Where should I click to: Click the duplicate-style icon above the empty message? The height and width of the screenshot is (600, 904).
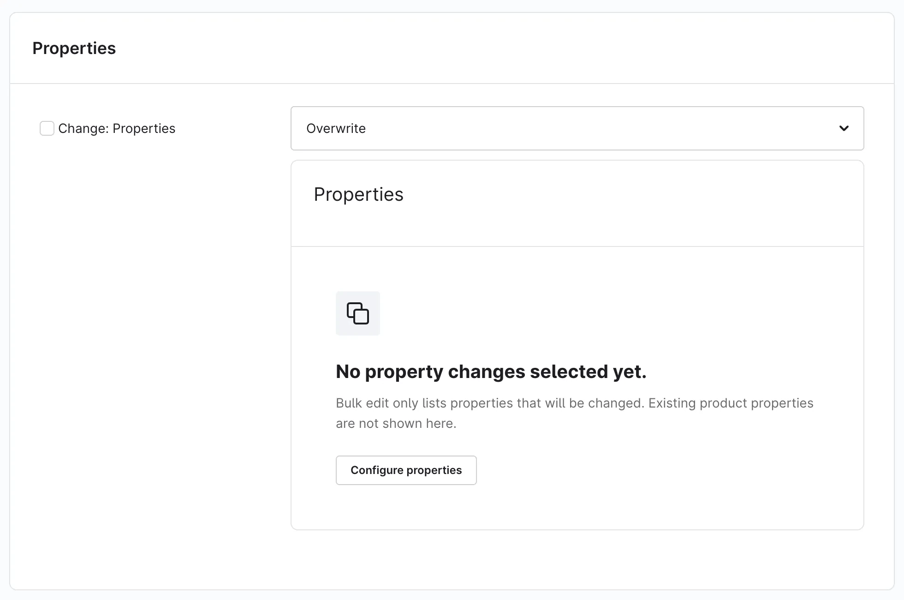click(358, 313)
